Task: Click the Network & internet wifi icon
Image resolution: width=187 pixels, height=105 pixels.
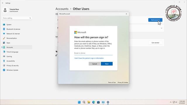Action: tap(4, 34)
